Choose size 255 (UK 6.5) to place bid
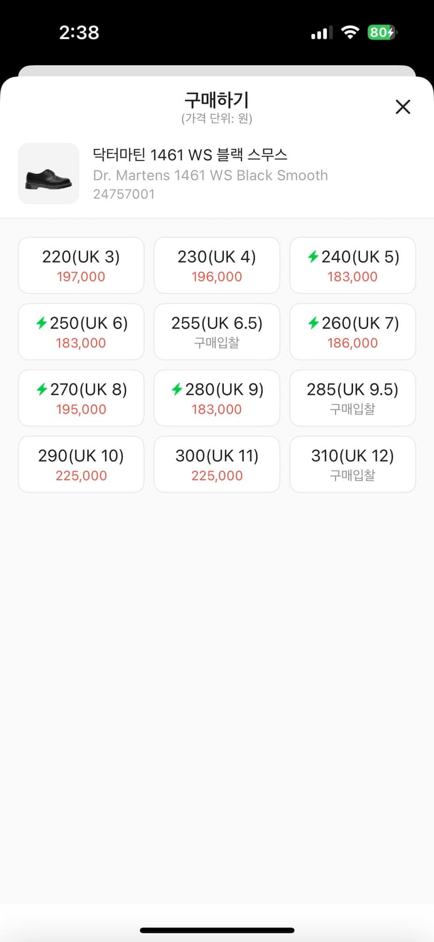Screen dimensions: 434x942 [x=216, y=332]
